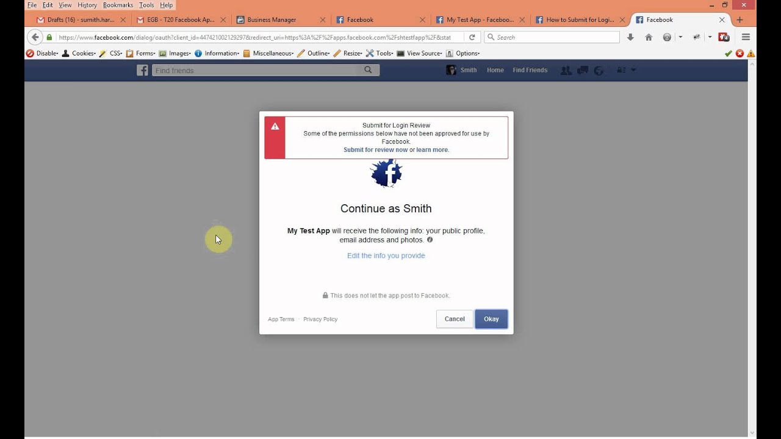Viewport: 781px width, 439px height.
Task: Click the secure padlock in address bar
Action: (49, 37)
